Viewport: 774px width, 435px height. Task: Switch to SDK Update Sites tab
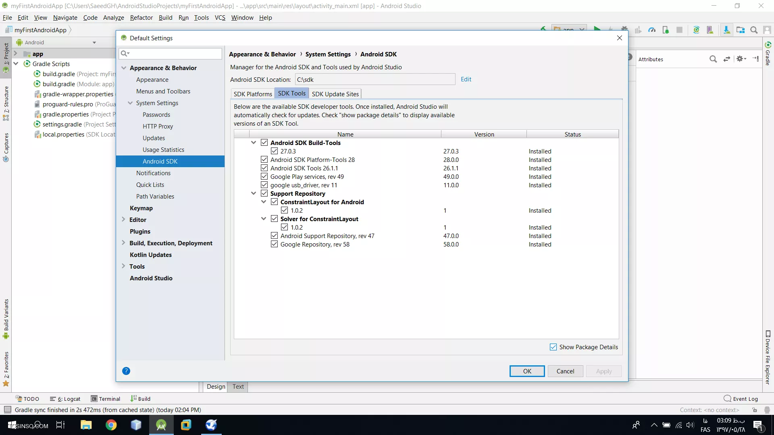point(335,94)
